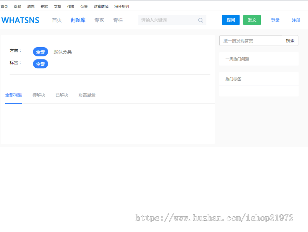Switch to the 已解决 tab
Screen dimensions: 308x232
[x=62, y=95]
